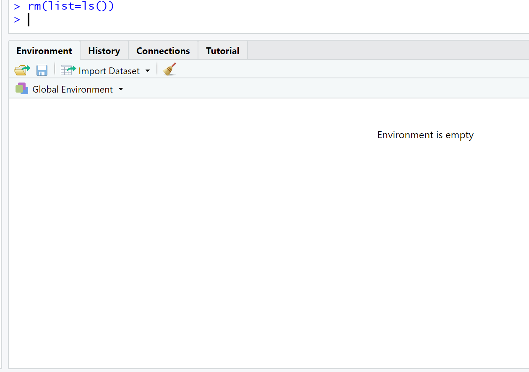Click the Global Environment label

click(x=73, y=89)
